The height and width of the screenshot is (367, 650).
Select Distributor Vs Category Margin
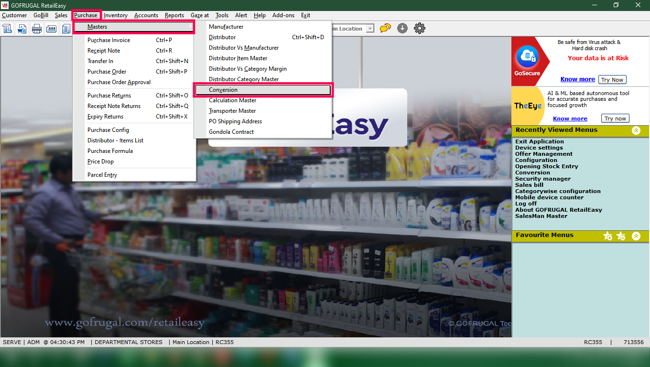pos(263,69)
